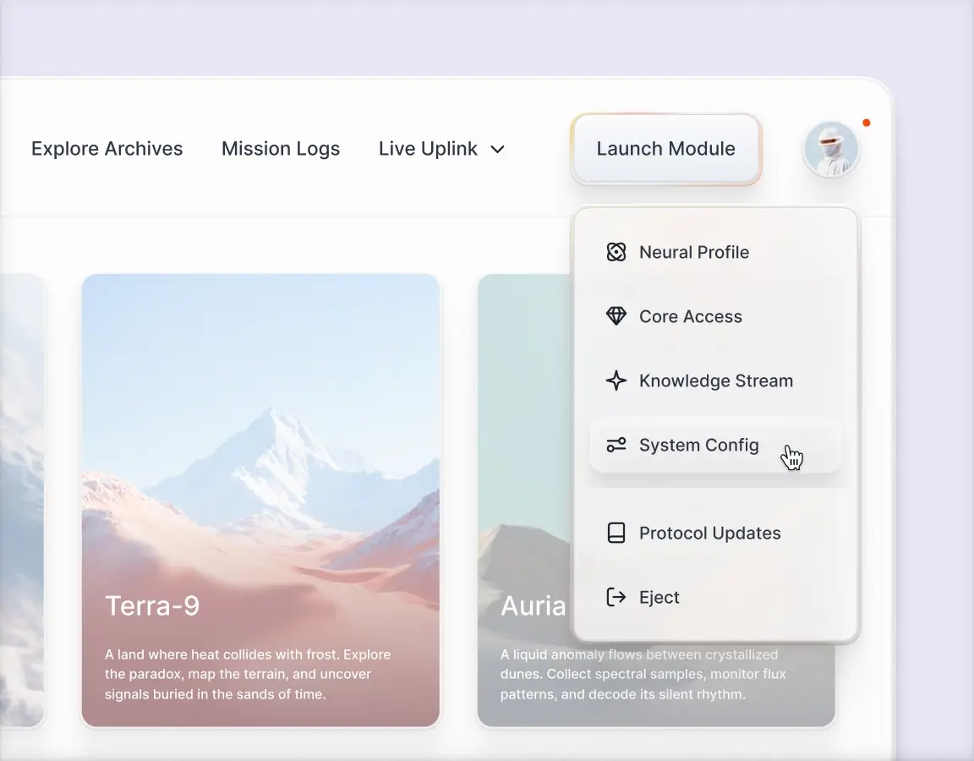Click the System Config sliders icon
Image resolution: width=974 pixels, height=761 pixels.
click(x=616, y=445)
